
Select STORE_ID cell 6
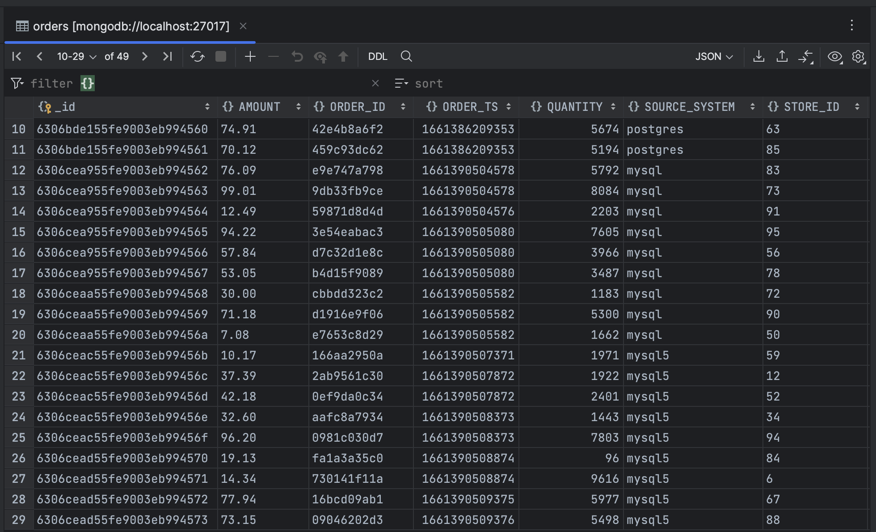815,479
